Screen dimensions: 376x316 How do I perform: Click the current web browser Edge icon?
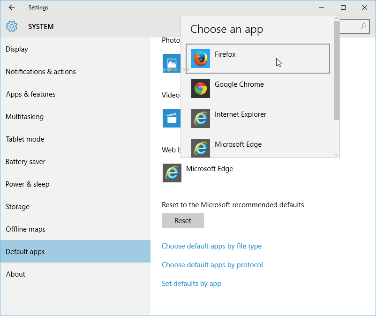point(172,173)
